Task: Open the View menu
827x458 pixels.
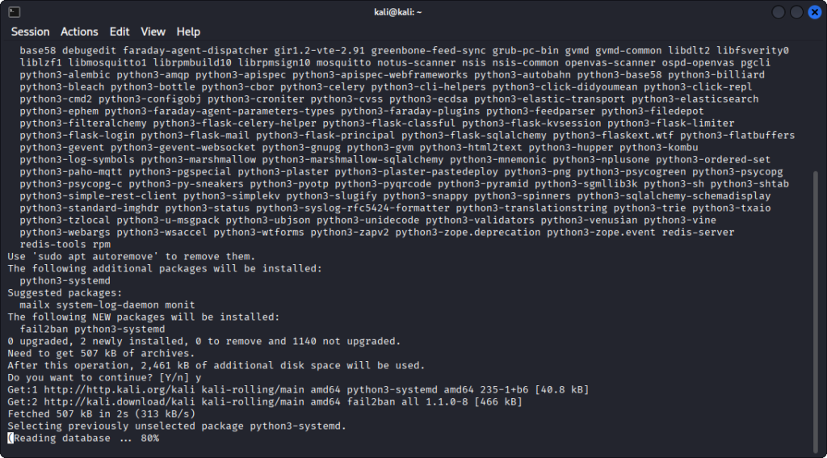Action: (x=153, y=32)
